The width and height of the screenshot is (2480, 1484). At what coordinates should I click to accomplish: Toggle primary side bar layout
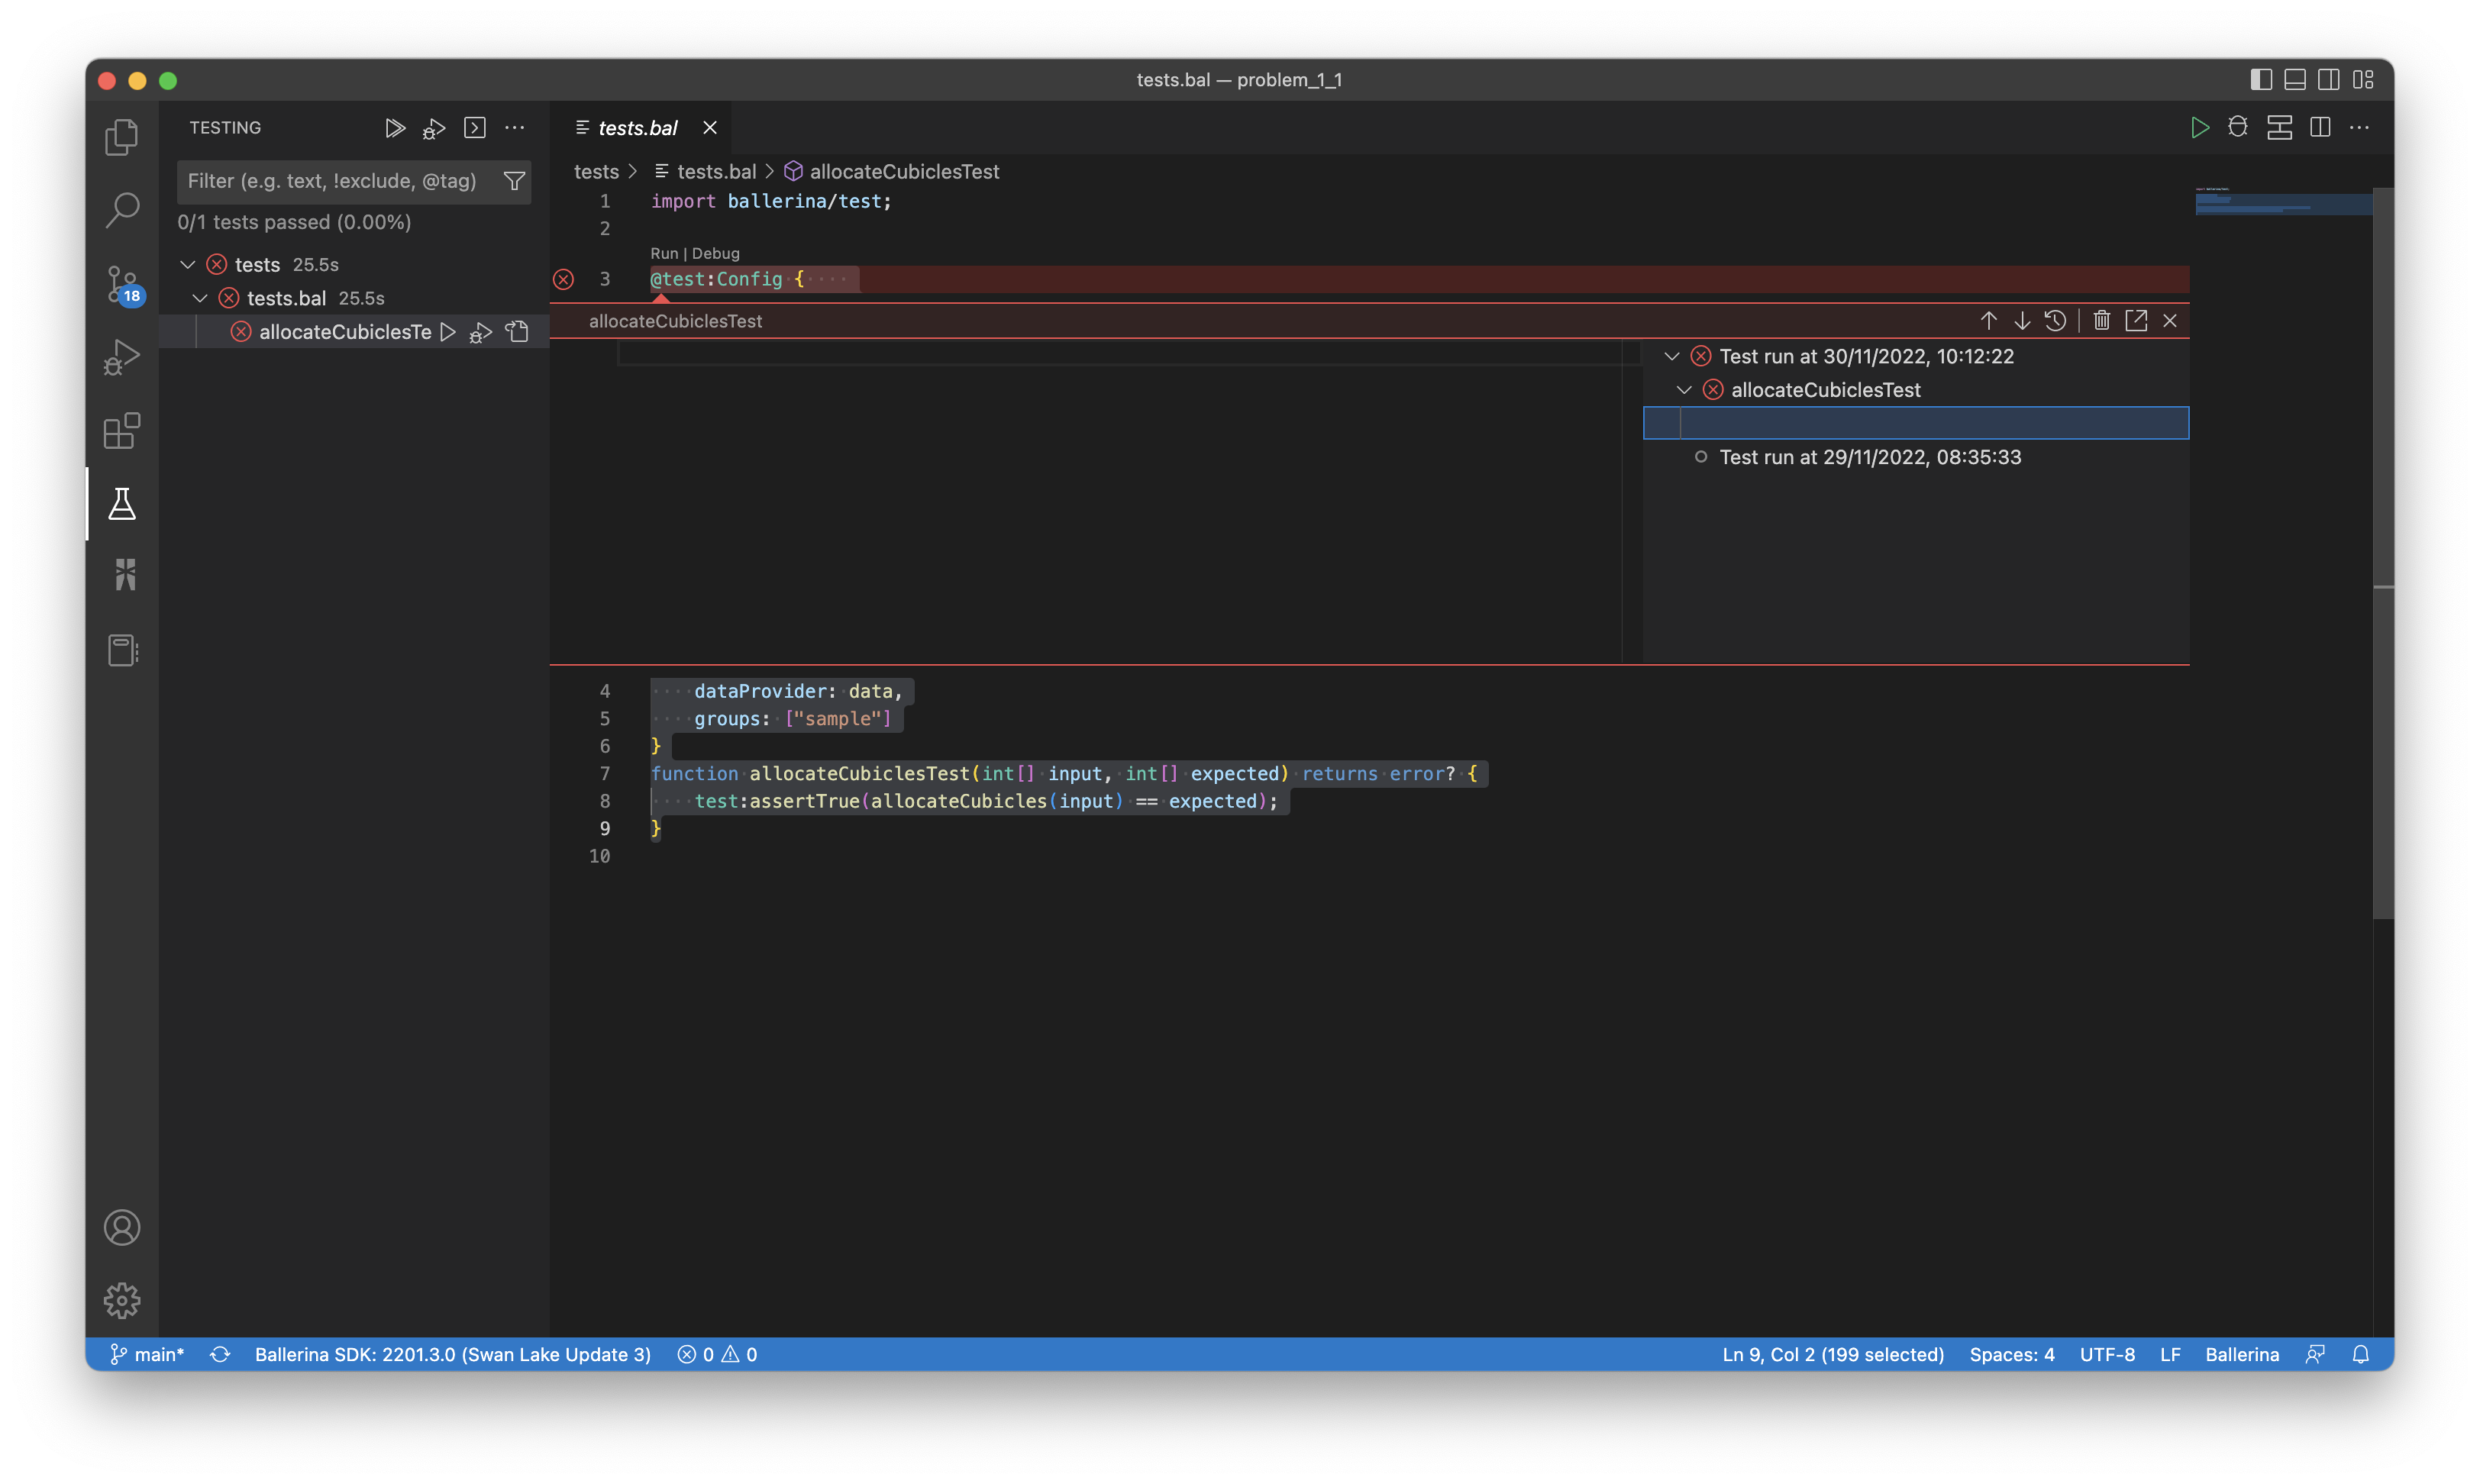click(x=2261, y=80)
